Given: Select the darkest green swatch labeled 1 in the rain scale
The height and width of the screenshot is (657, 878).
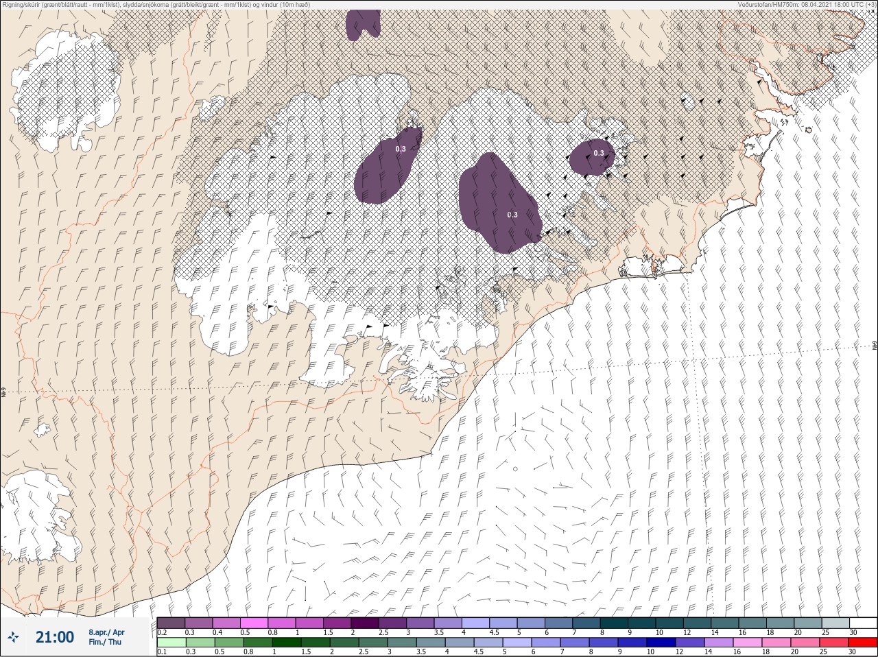Looking at the screenshot, I should click(286, 643).
